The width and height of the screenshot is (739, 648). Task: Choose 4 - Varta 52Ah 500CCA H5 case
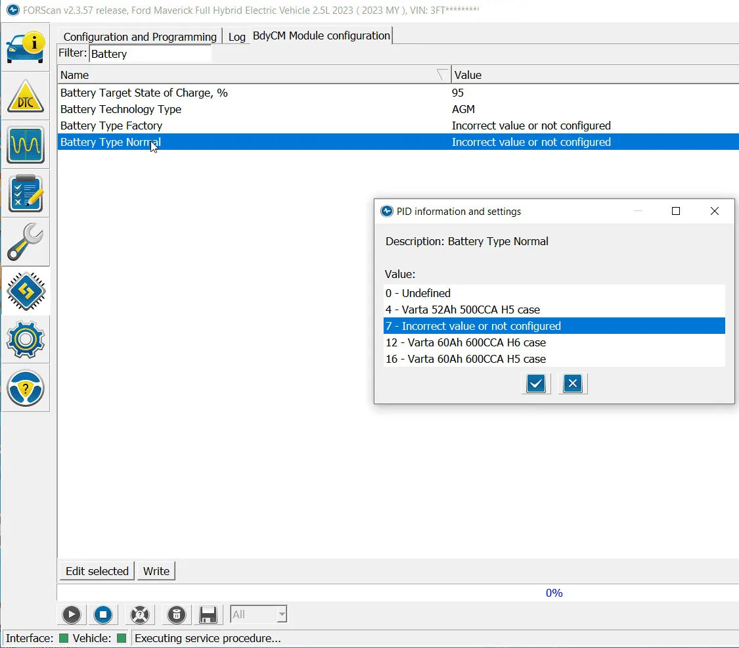pyautogui.click(x=554, y=310)
